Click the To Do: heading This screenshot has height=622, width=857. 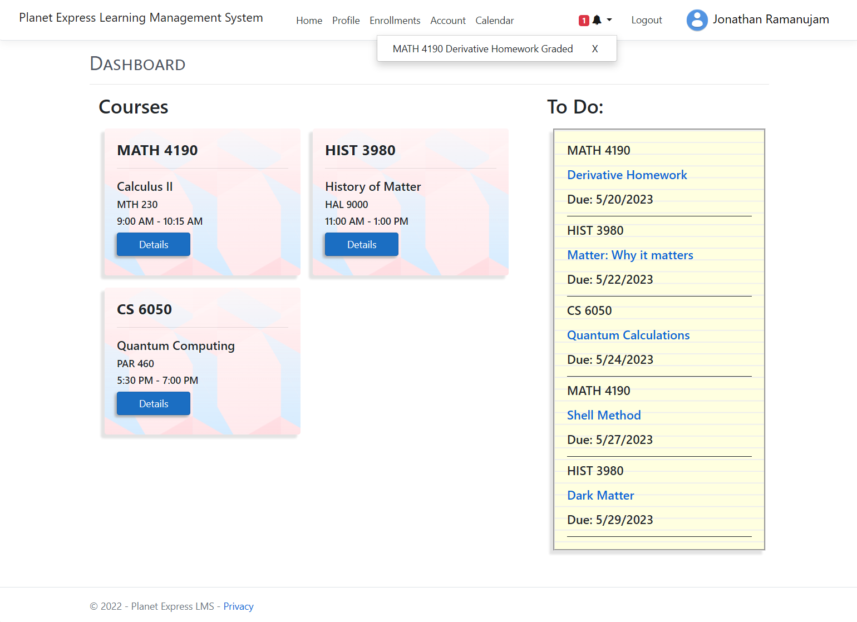click(575, 107)
